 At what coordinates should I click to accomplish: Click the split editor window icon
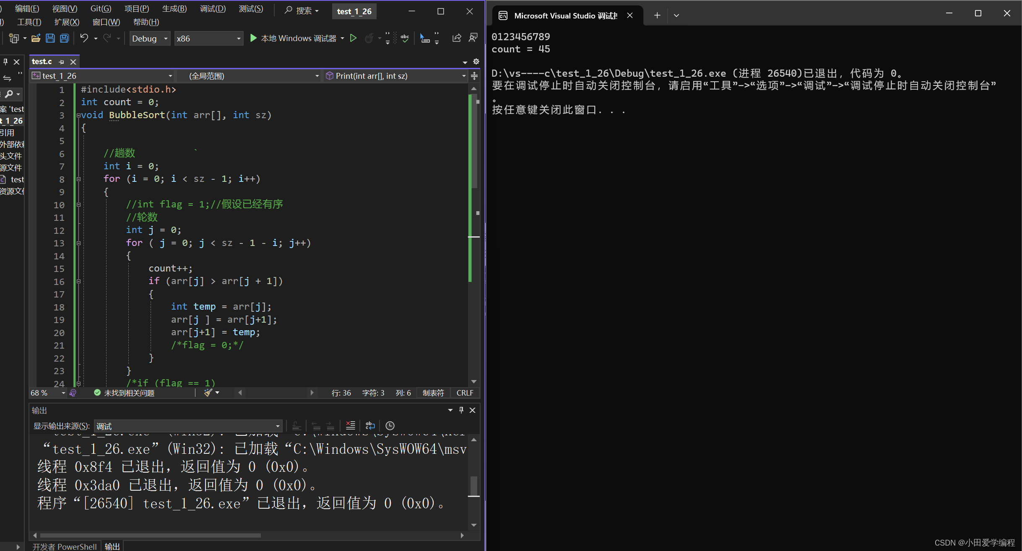pos(474,76)
